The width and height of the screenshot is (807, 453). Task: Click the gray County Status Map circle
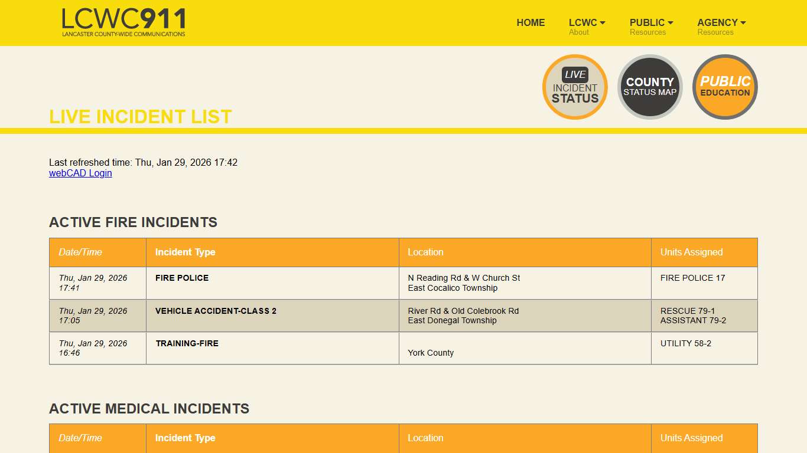click(x=650, y=87)
